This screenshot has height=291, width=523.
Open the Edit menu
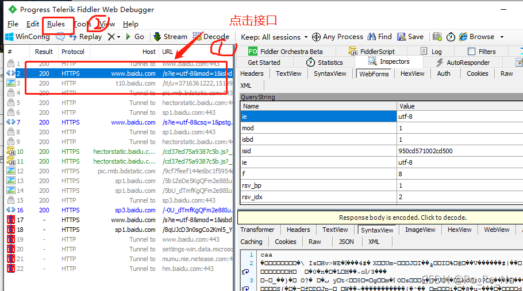(33, 24)
